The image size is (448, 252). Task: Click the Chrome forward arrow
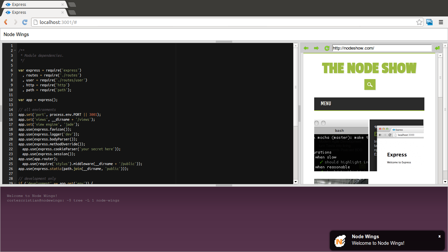[15, 22]
